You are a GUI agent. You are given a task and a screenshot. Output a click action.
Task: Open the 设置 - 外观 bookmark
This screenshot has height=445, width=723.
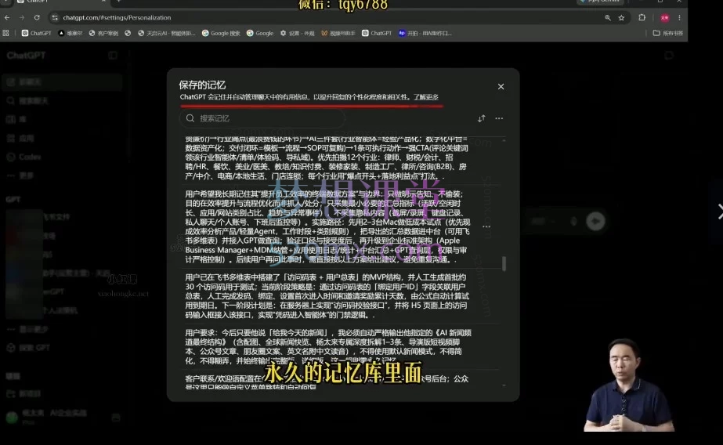(297, 33)
